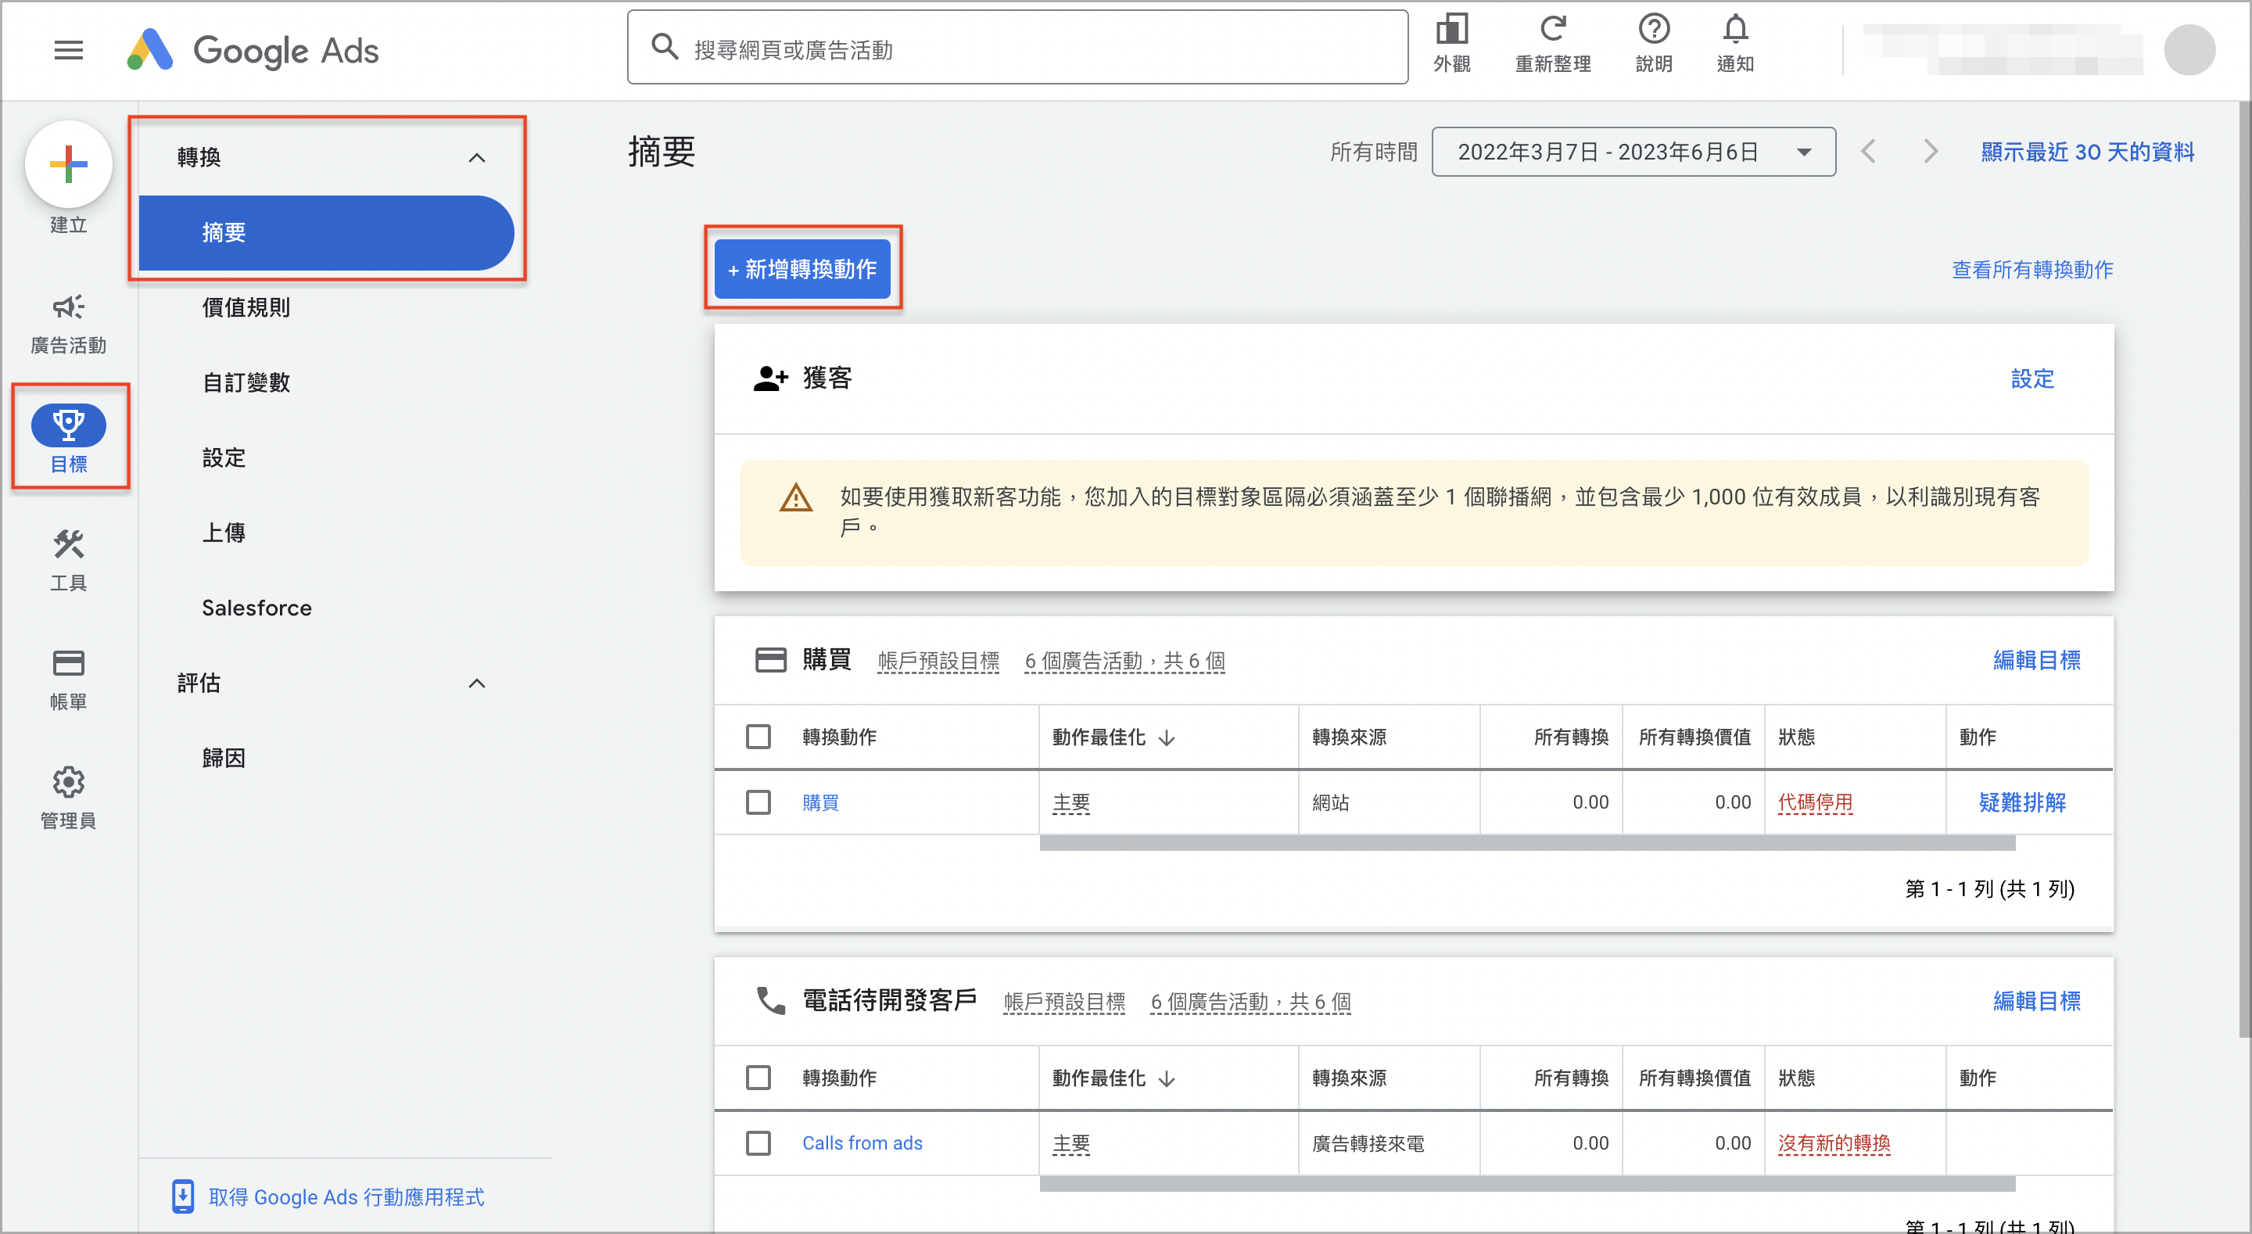The image size is (2252, 1234).
Task: Open Salesforce menu item
Action: [x=256, y=608]
